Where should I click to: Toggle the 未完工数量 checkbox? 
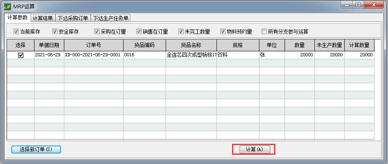181,32
